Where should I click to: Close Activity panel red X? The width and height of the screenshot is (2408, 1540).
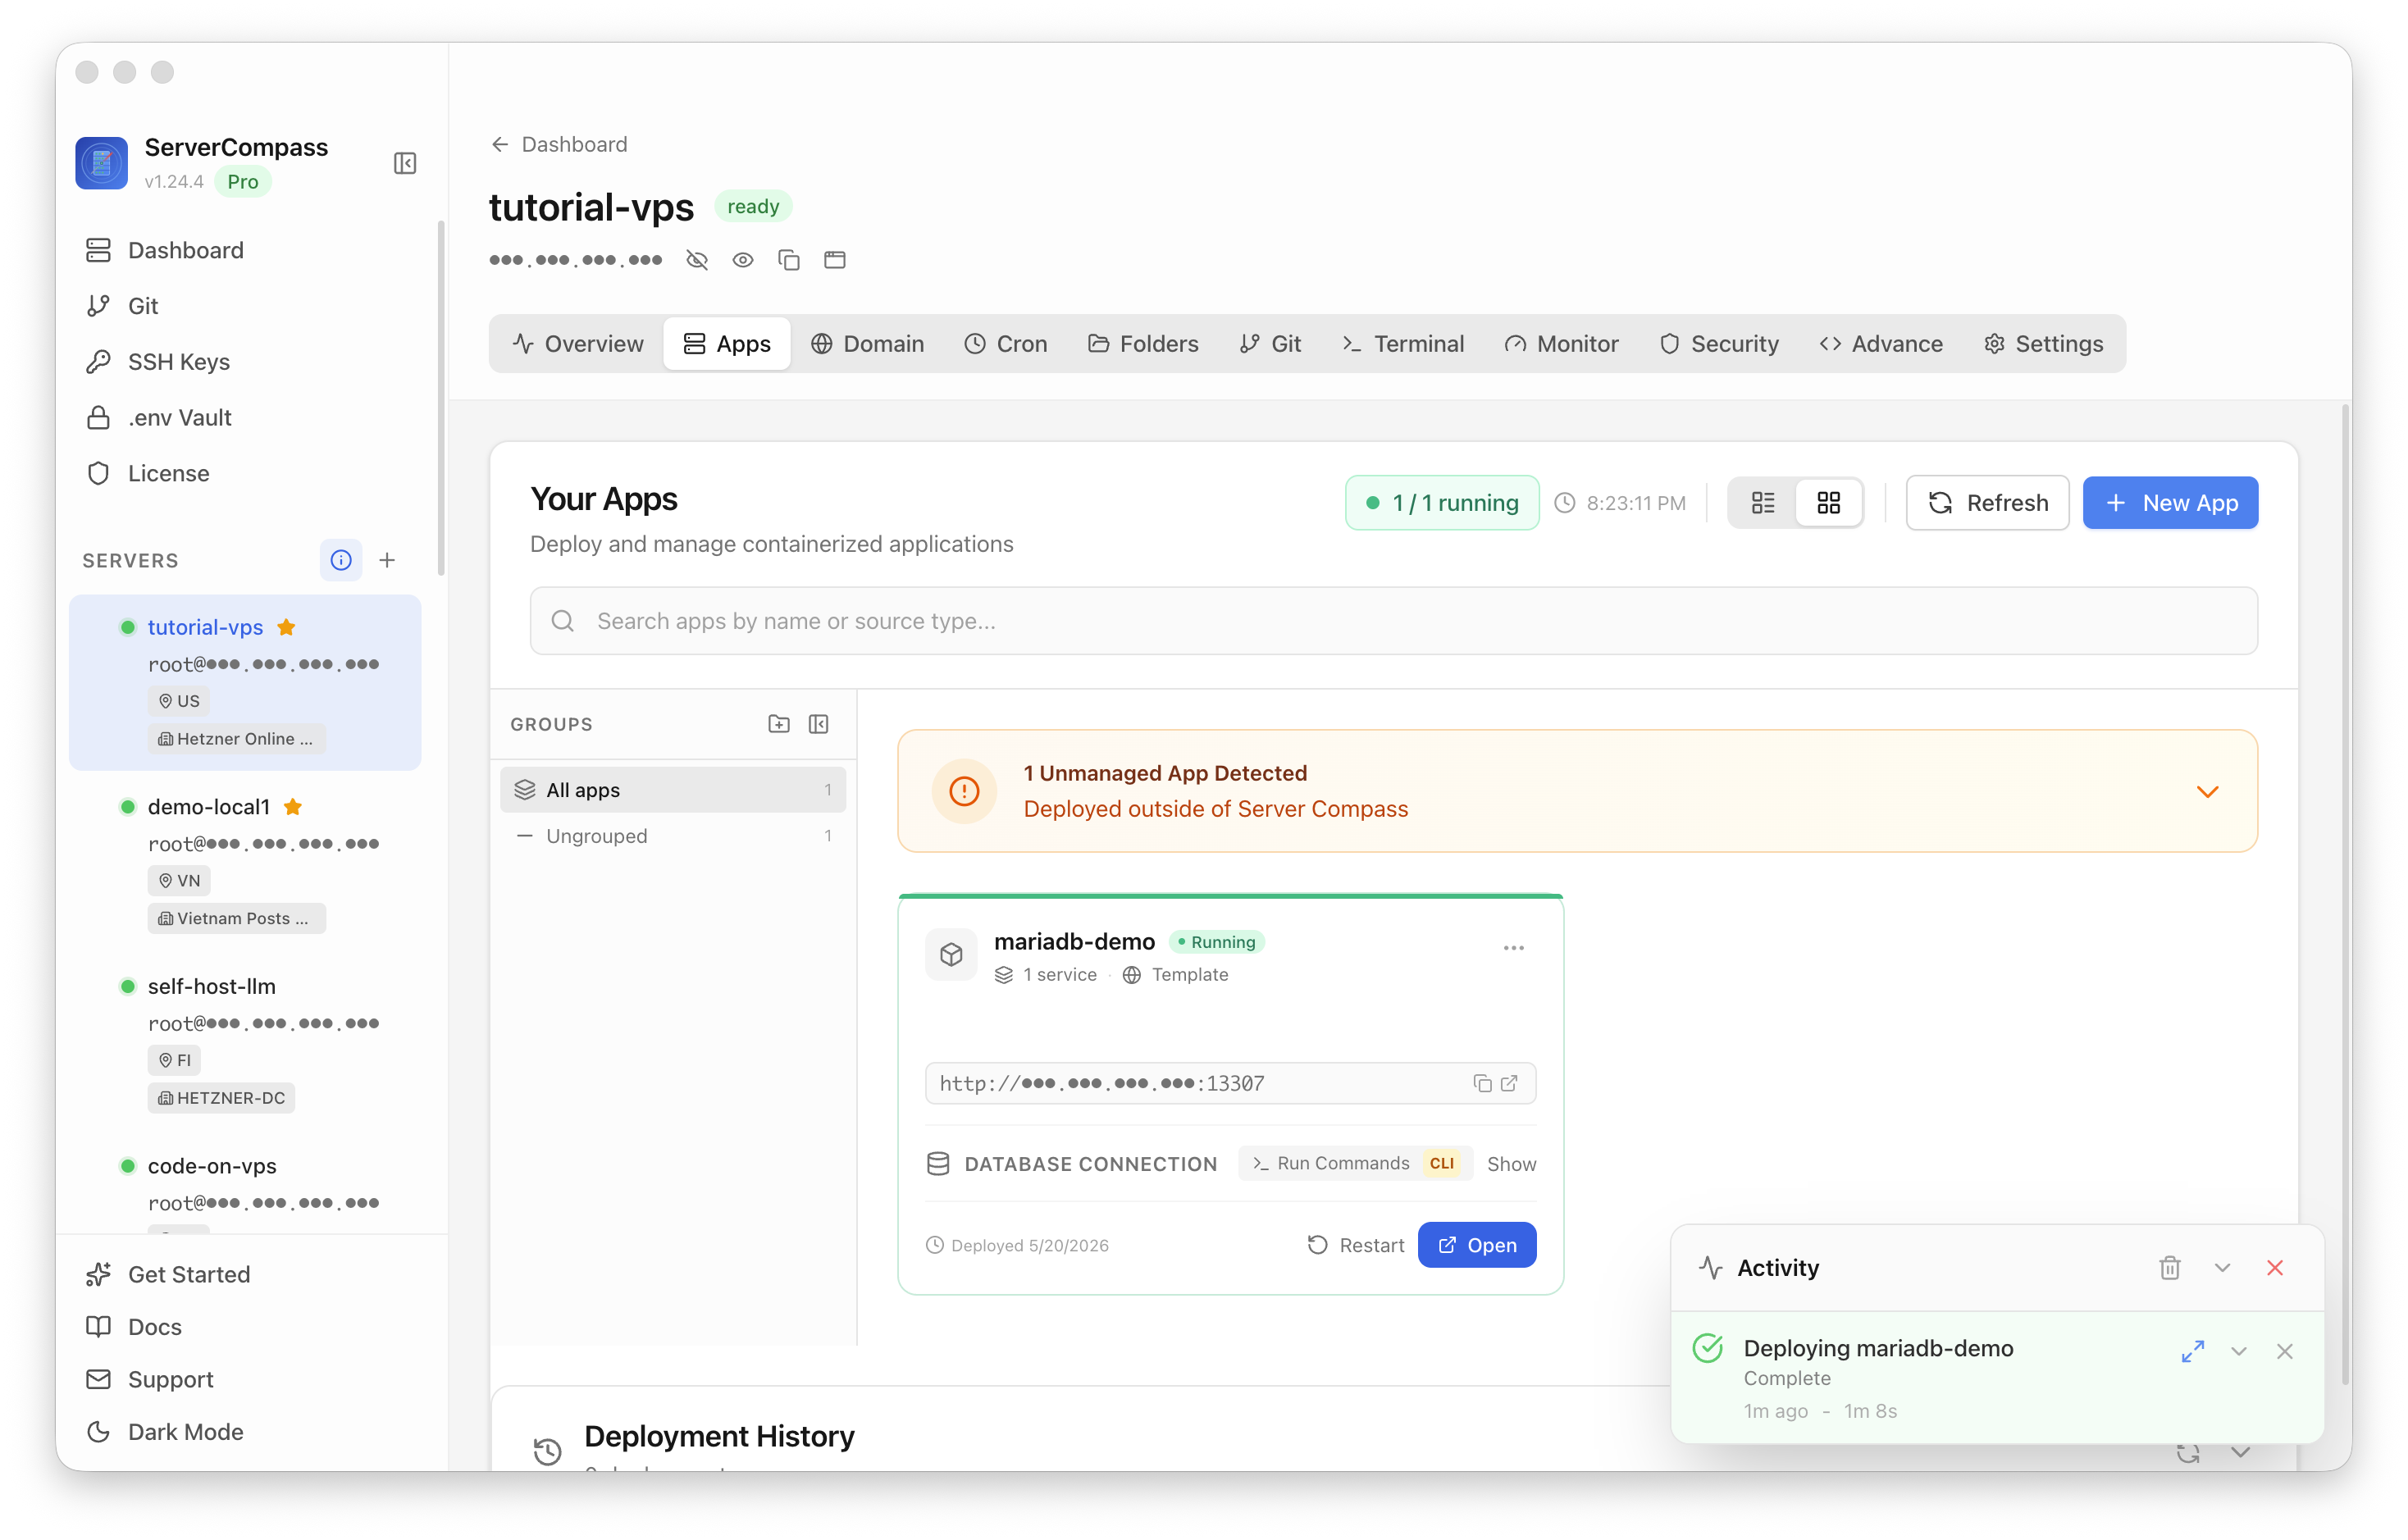(2275, 1268)
